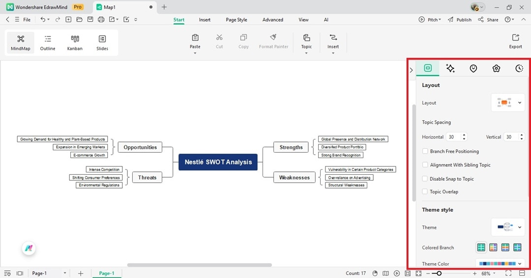Open the View ribbon tab
531x278 pixels.
[303, 20]
